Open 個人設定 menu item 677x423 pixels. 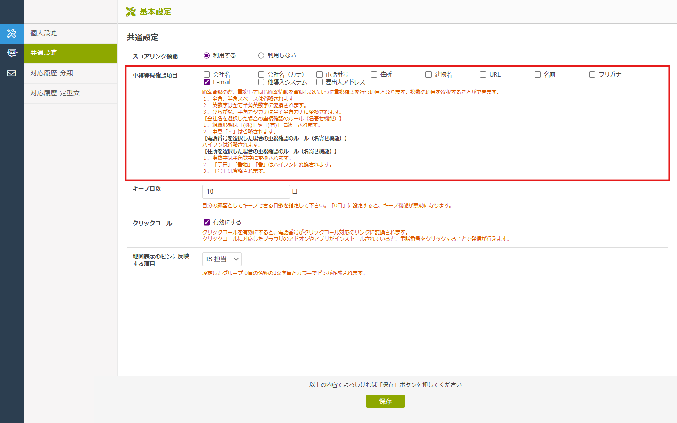(44, 33)
